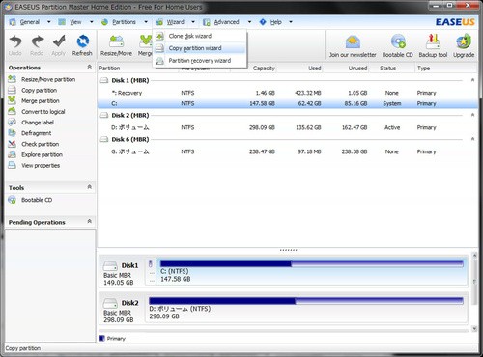Screen dimensions: 483x357
Task: Expand the Help menu dropdown arrow
Action: tap(291, 22)
